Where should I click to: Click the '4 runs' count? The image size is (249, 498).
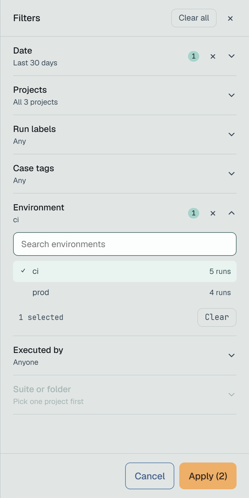pos(220,293)
